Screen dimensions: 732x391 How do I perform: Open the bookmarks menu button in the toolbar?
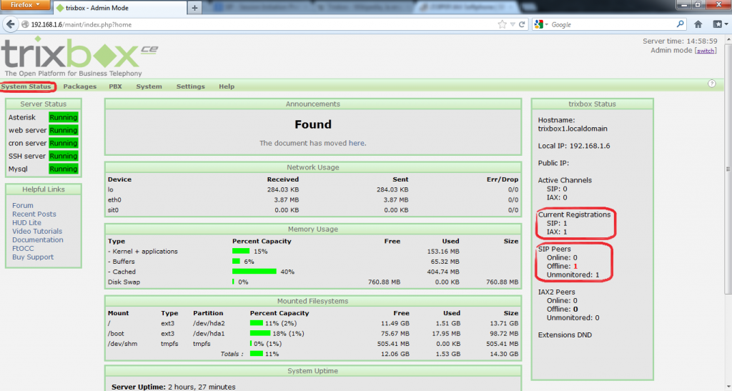point(719,24)
